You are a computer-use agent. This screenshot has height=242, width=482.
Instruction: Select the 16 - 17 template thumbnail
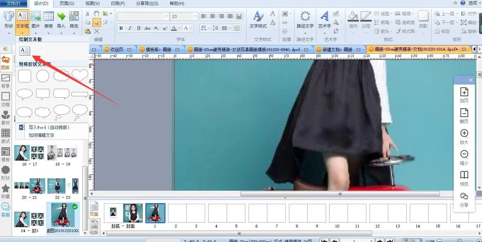[x=29, y=152]
